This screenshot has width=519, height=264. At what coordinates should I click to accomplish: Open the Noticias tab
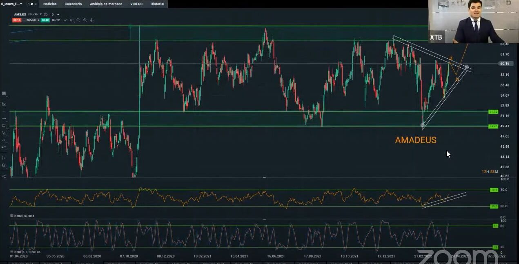point(50,4)
